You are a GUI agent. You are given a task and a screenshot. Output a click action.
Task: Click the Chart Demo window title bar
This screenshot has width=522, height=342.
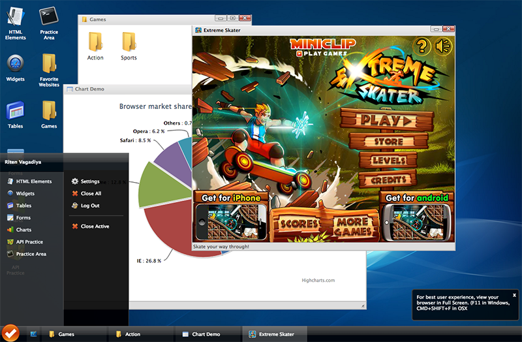[128, 89]
